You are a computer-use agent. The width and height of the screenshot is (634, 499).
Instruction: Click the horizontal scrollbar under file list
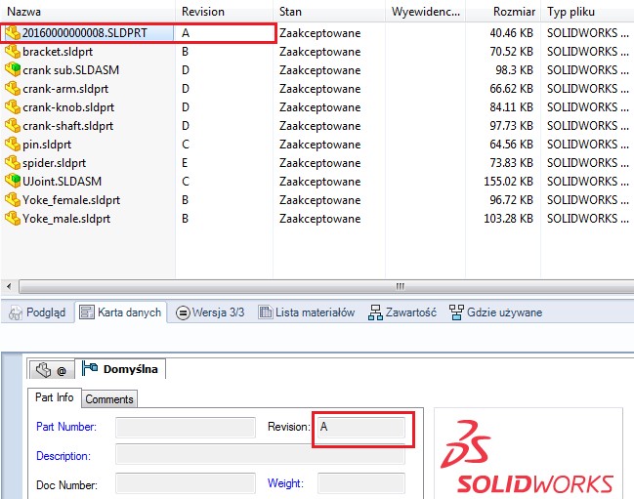317,287
